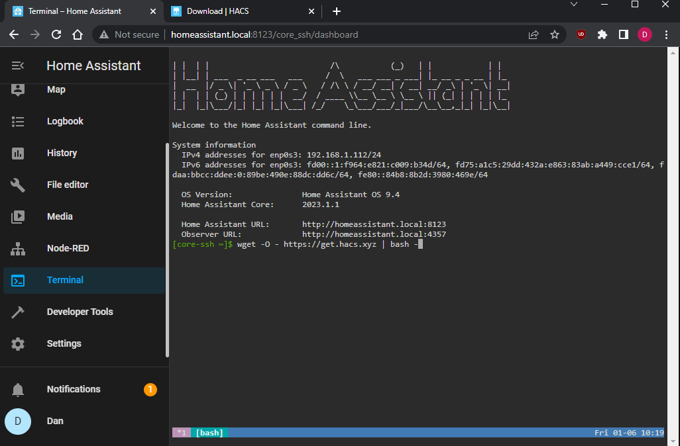Viewport: 680px width, 446px height.
Task: Switch to the Download | HACS tab
Action: (243, 11)
